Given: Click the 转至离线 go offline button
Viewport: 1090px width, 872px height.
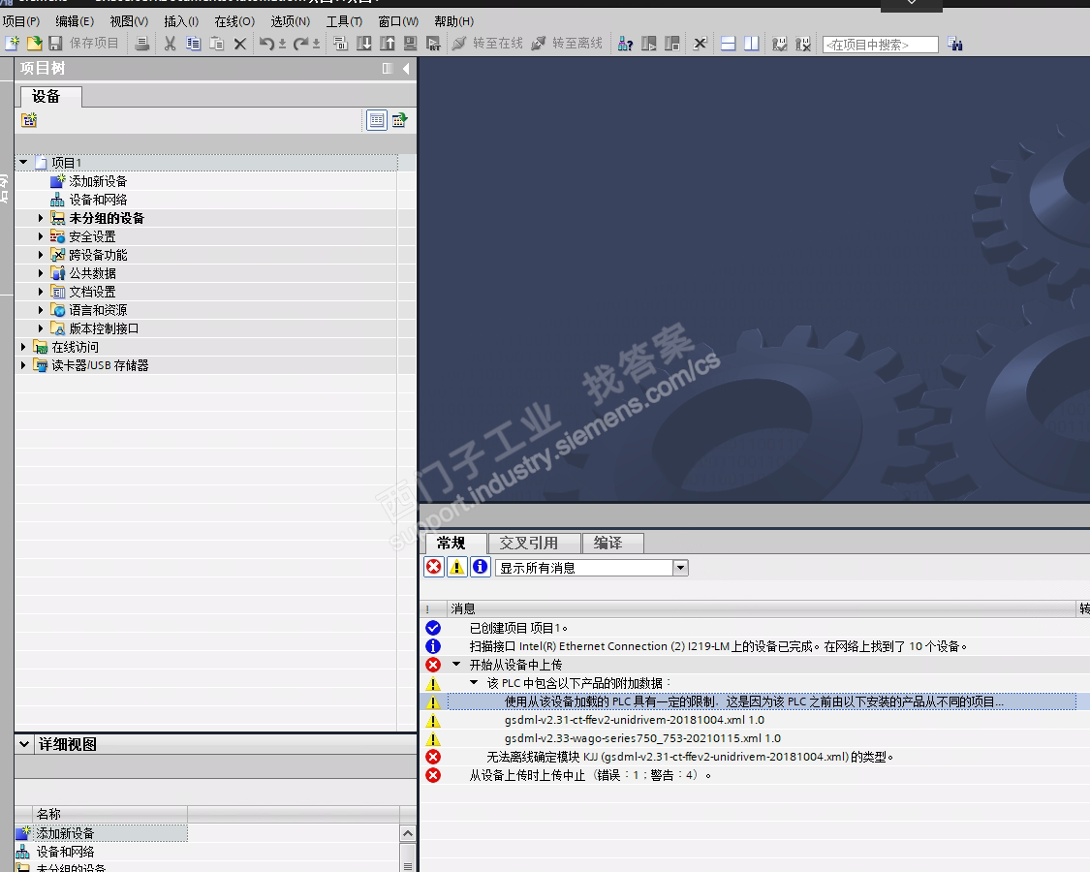Looking at the screenshot, I should click(x=567, y=43).
